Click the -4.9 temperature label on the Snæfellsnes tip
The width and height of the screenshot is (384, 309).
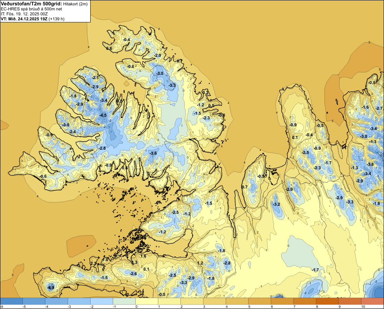tap(51, 288)
